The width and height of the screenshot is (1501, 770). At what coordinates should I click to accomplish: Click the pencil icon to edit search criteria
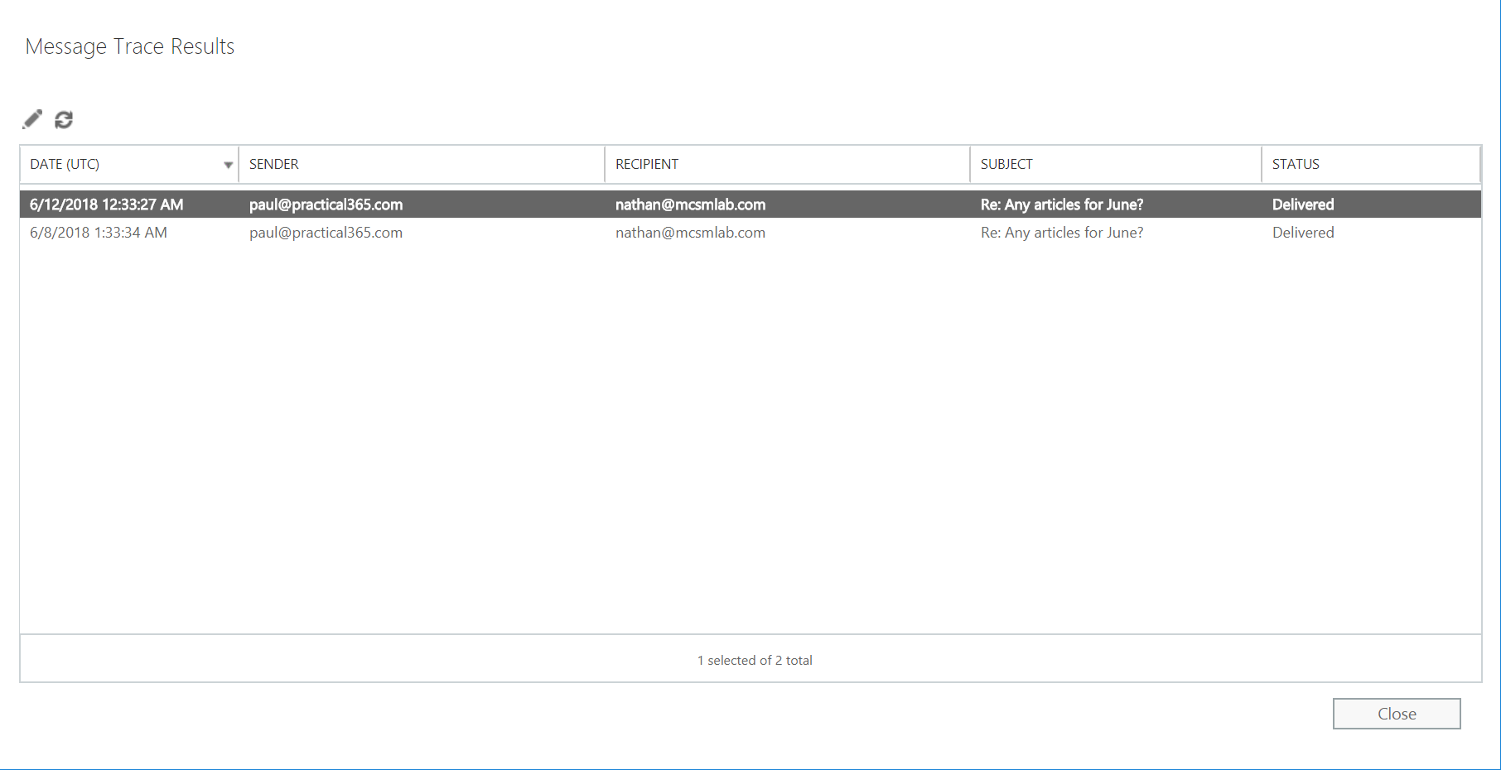pos(32,119)
